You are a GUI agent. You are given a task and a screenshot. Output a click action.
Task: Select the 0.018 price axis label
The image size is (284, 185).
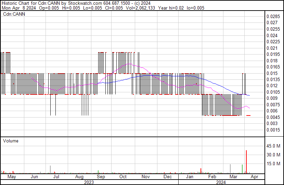pos(272,61)
